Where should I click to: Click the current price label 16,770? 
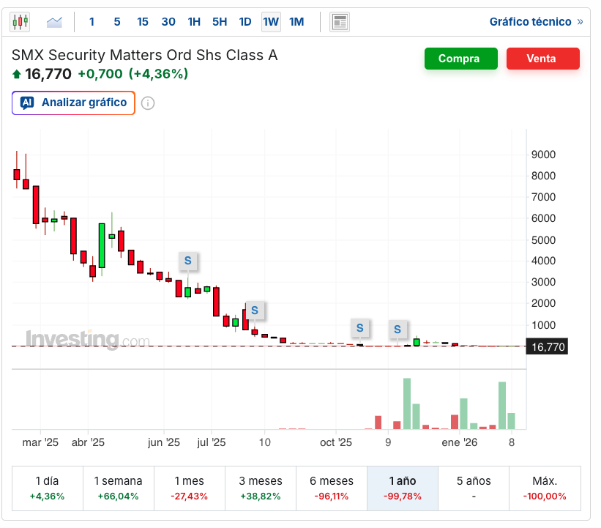pyautogui.click(x=547, y=347)
